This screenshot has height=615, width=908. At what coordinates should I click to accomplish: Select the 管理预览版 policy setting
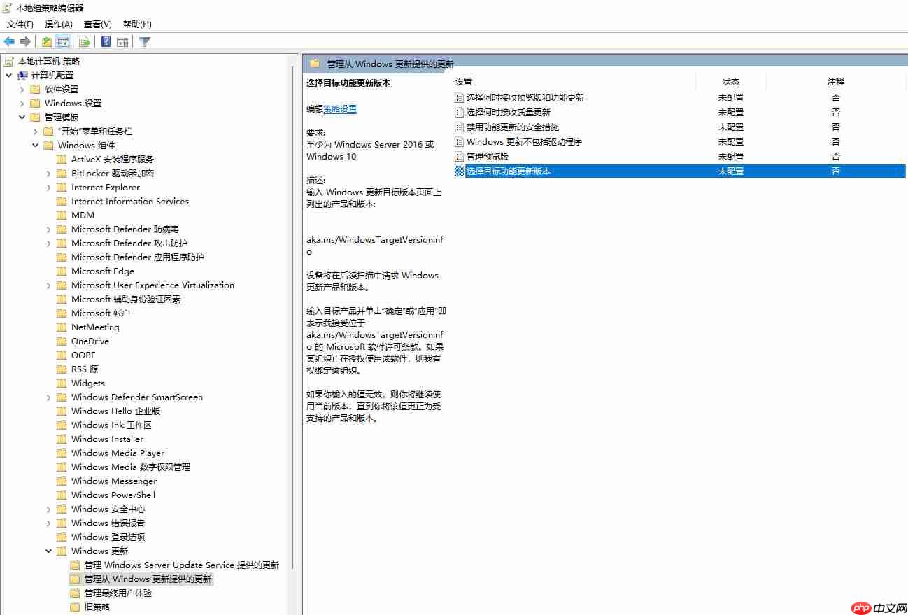(492, 156)
